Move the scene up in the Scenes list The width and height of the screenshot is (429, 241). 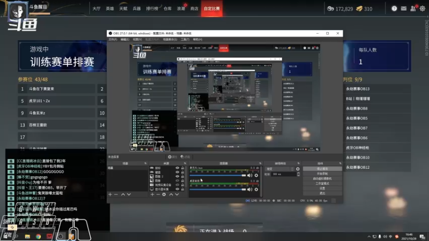[x=123, y=194]
